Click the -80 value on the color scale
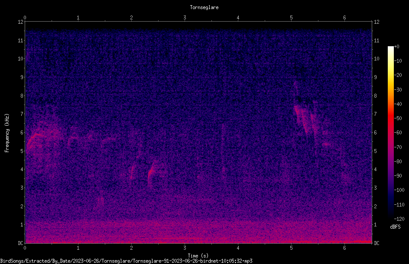Viewport: 409px width, 264px height. 398,162
